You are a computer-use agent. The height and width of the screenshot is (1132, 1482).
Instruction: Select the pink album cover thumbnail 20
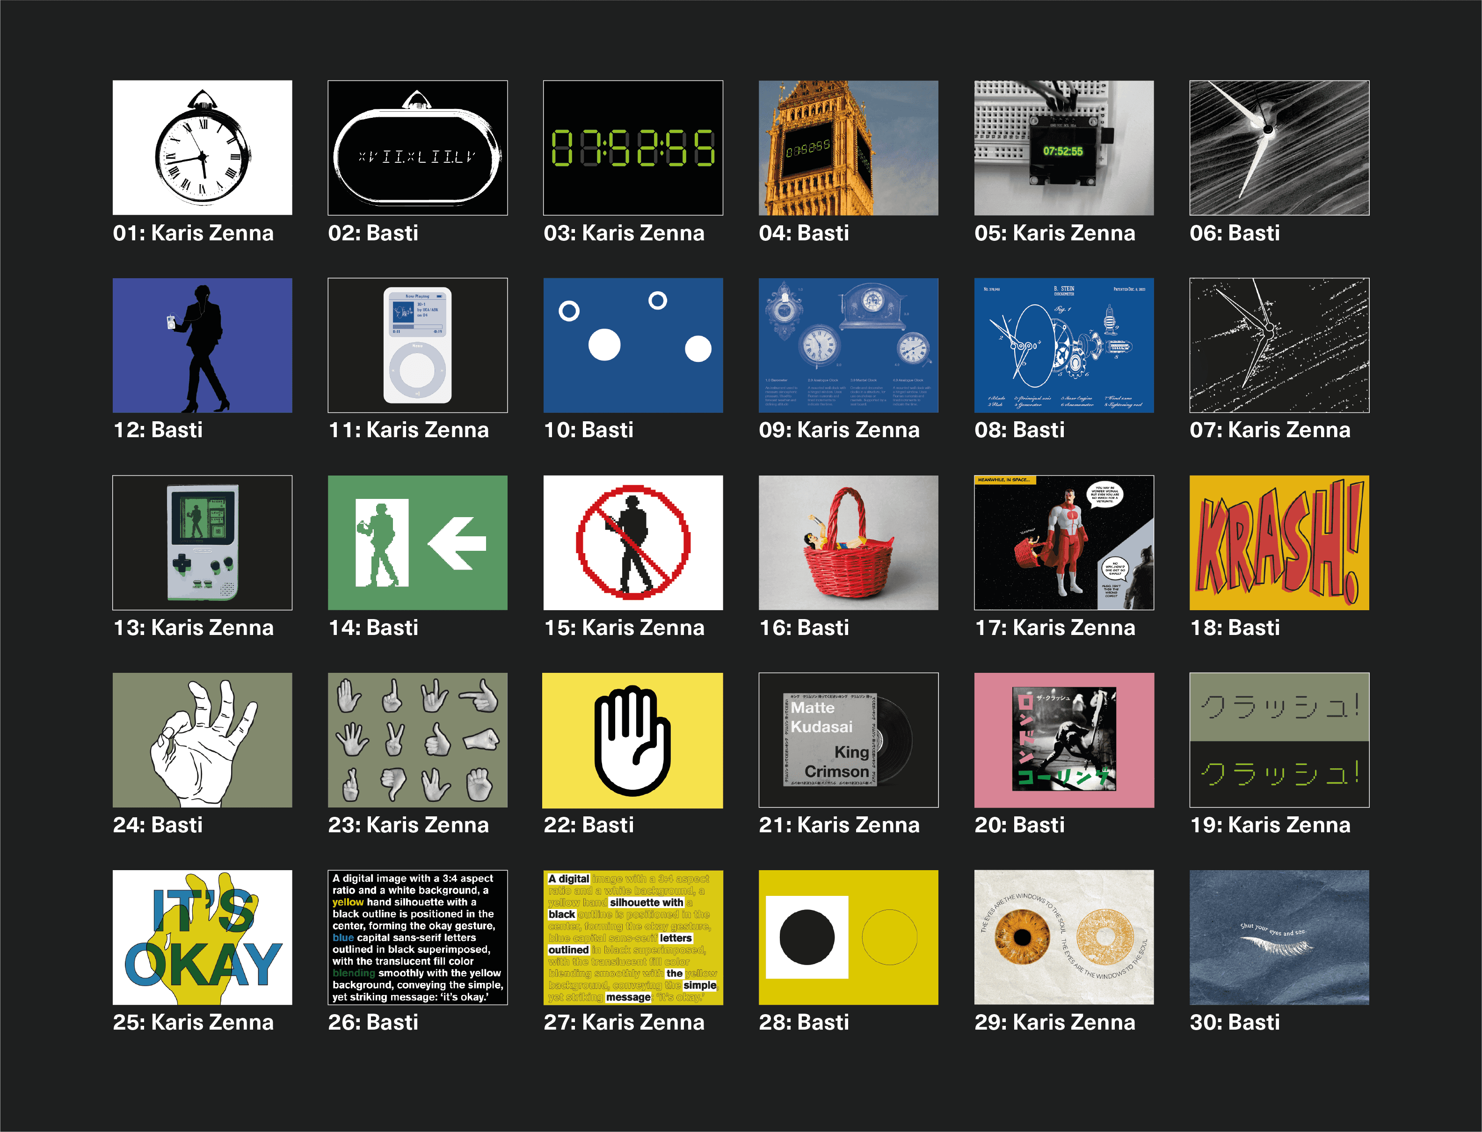point(1064,740)
